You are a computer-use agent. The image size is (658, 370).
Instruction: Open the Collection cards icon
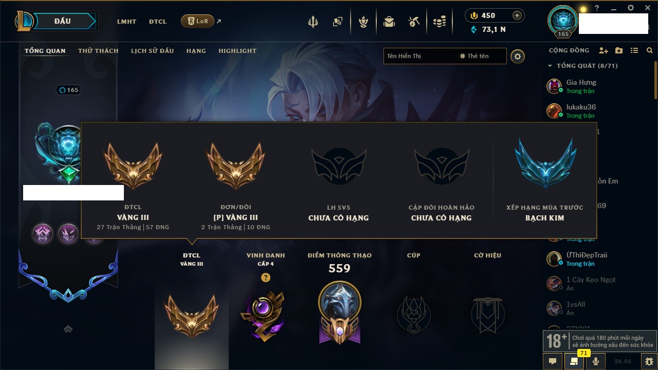pyautogui.click(x=337, y=22)
